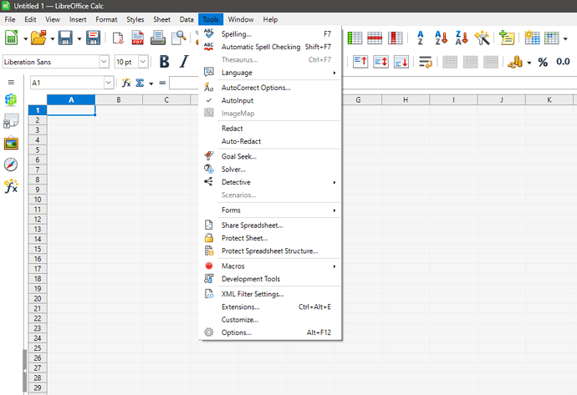The image size is (577, 395).
Task: Click the Export as PDF icon
Action: 138,38
